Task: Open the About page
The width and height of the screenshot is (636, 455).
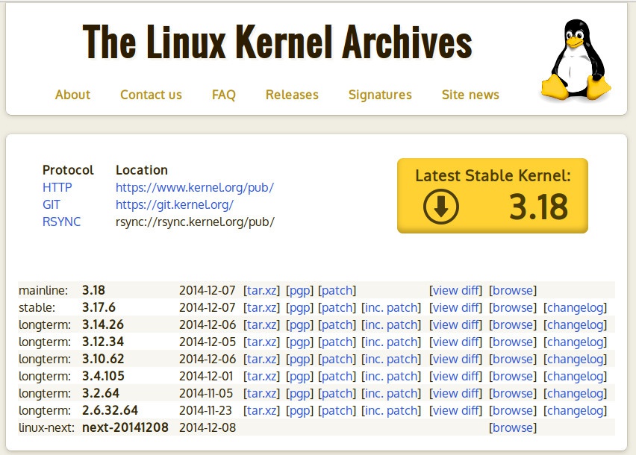Action: (72, 95)
